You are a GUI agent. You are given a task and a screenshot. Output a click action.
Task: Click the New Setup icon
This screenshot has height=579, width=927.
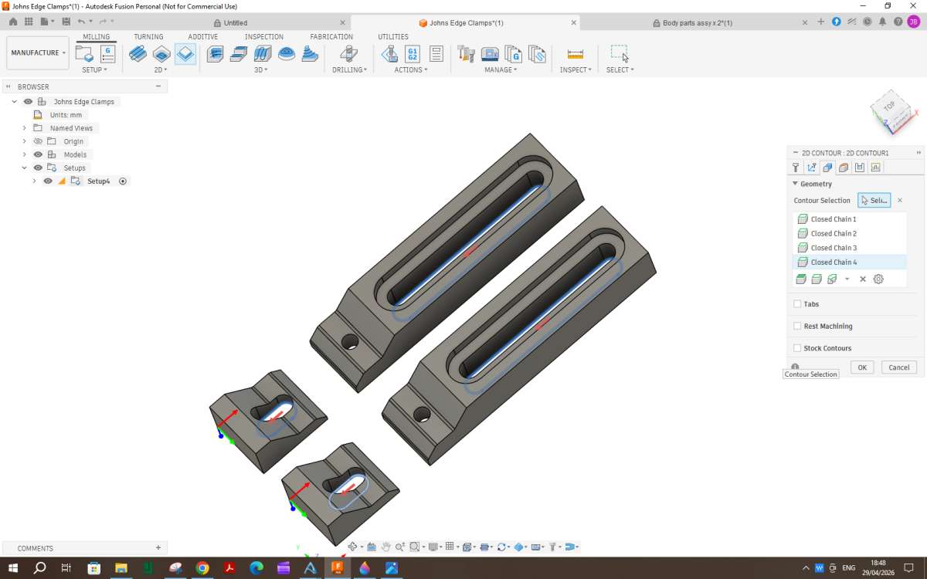(83, 54)
